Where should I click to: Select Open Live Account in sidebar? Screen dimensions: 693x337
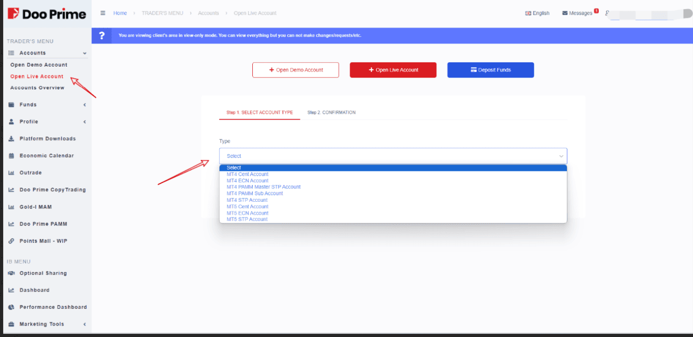point(37,77)
